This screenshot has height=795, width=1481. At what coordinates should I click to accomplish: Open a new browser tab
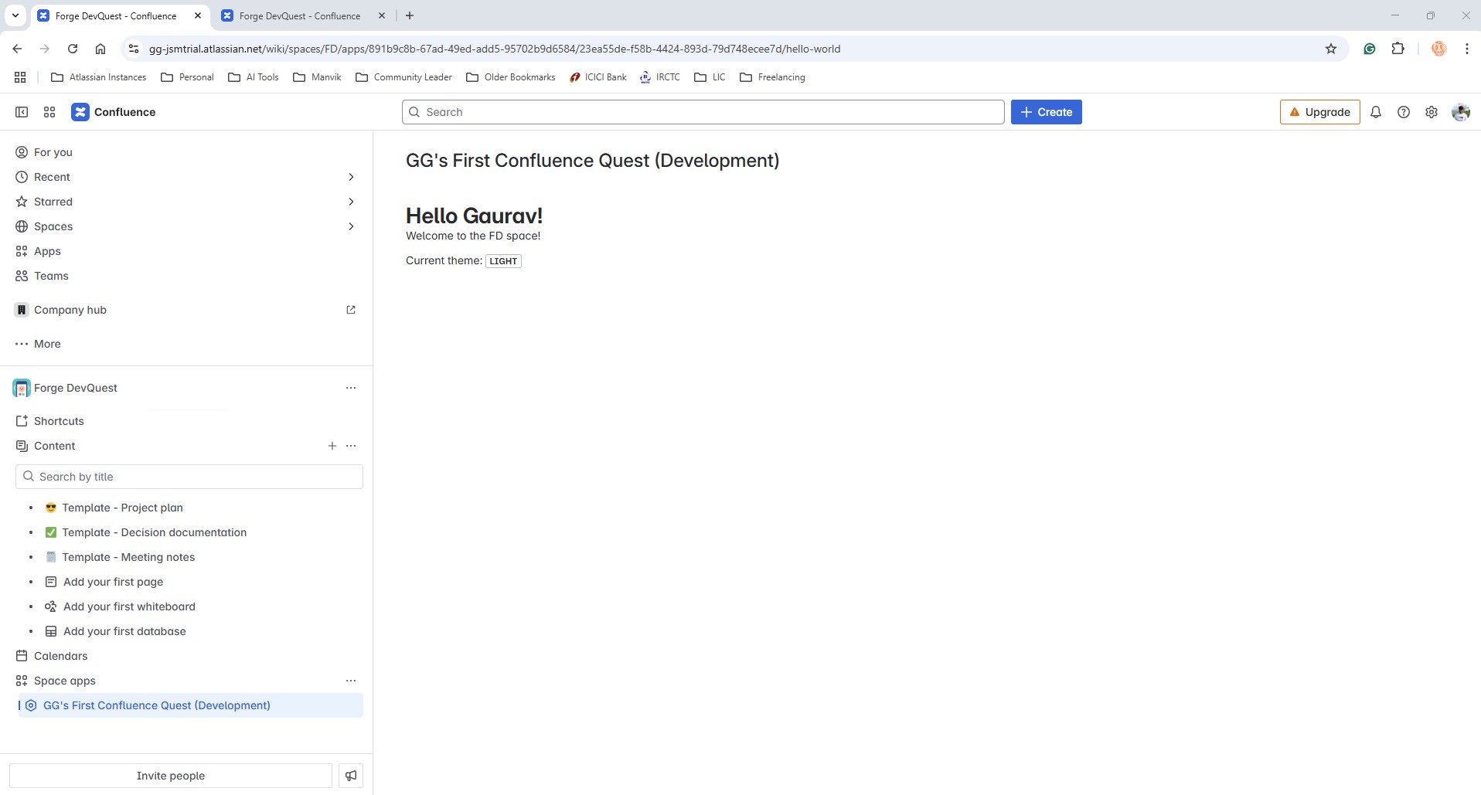410,15
